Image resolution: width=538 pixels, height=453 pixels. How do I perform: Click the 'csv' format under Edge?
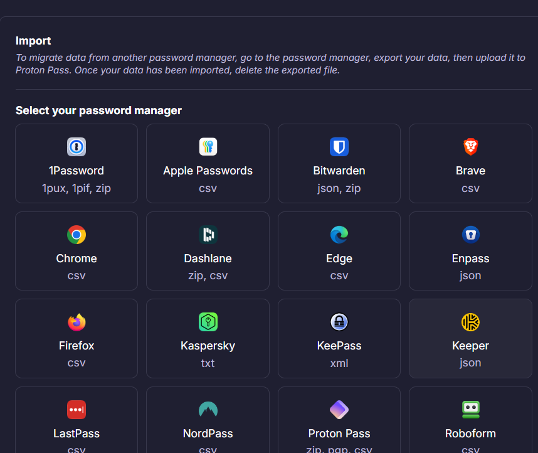(x=339, y=275)
